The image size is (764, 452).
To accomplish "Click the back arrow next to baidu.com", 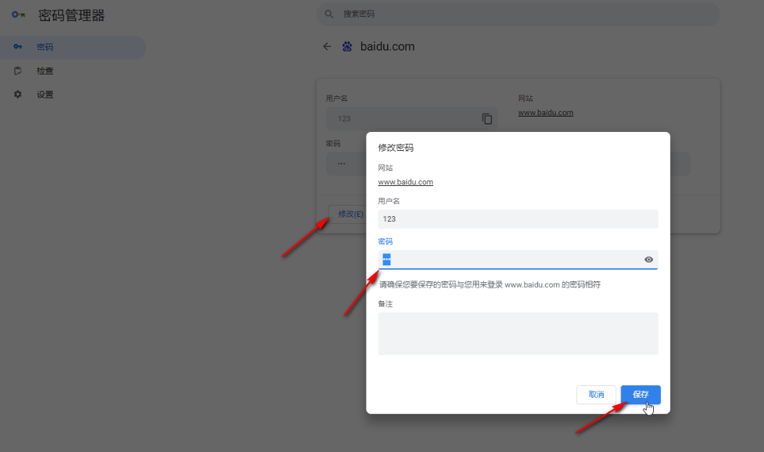I will (327, 46).
